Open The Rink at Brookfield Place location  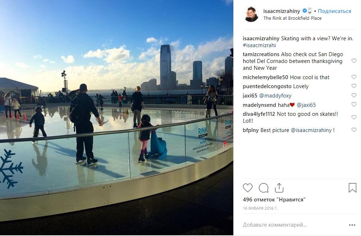pyautogui.click(x=292, y=18)
